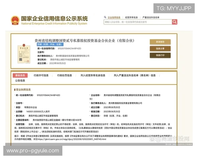The image size is (198, 159).
Task: Click the 信息打印 button
Action: click(x=160, y=55)
